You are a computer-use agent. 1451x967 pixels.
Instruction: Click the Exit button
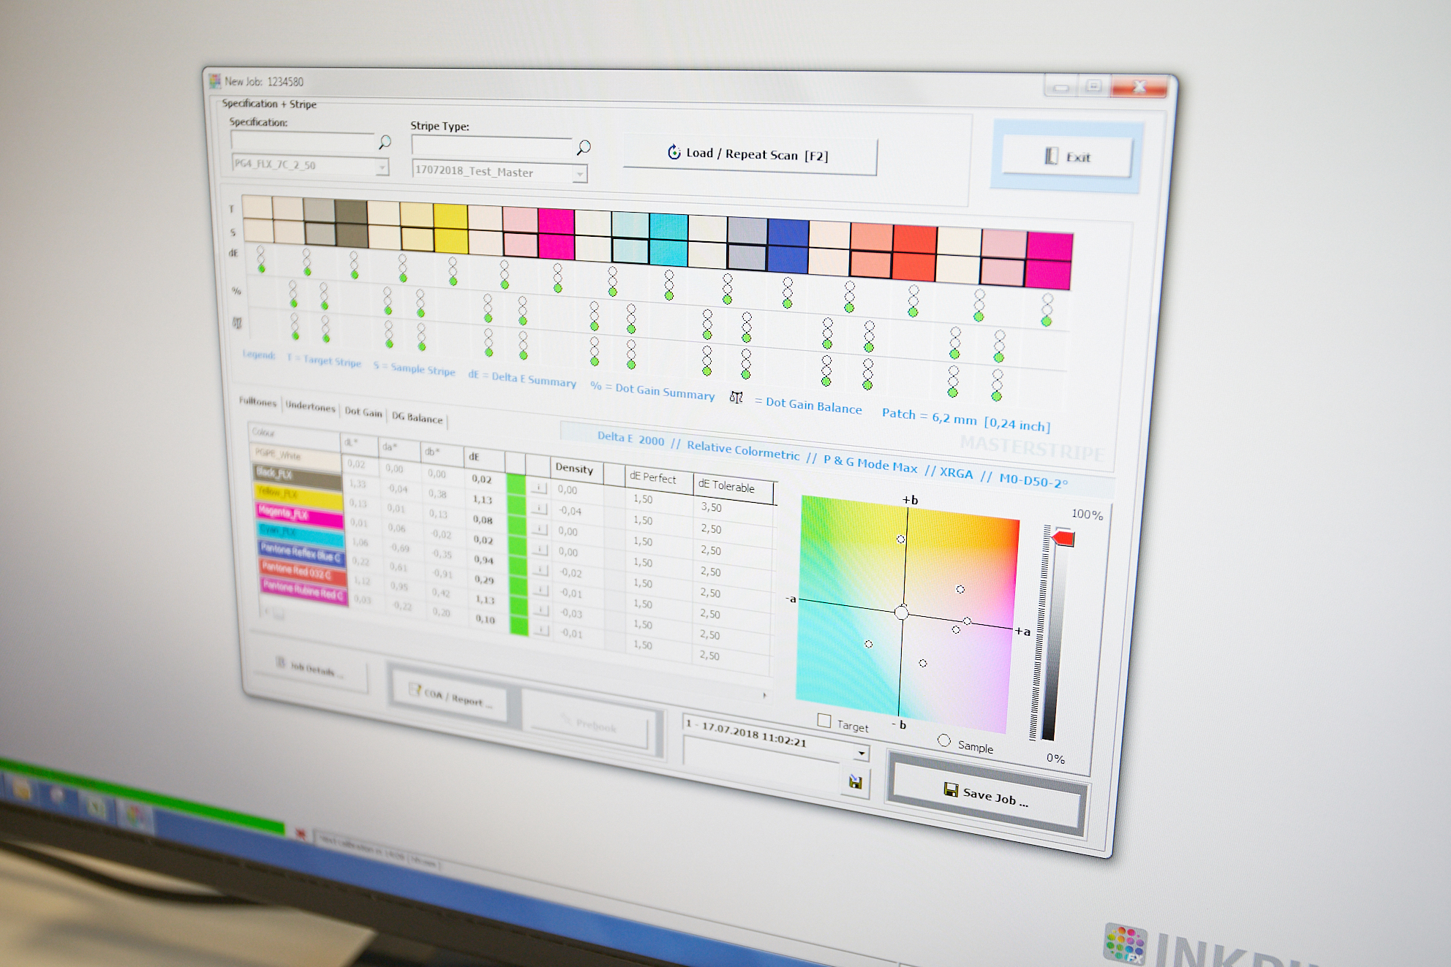tap(1067, 156)
